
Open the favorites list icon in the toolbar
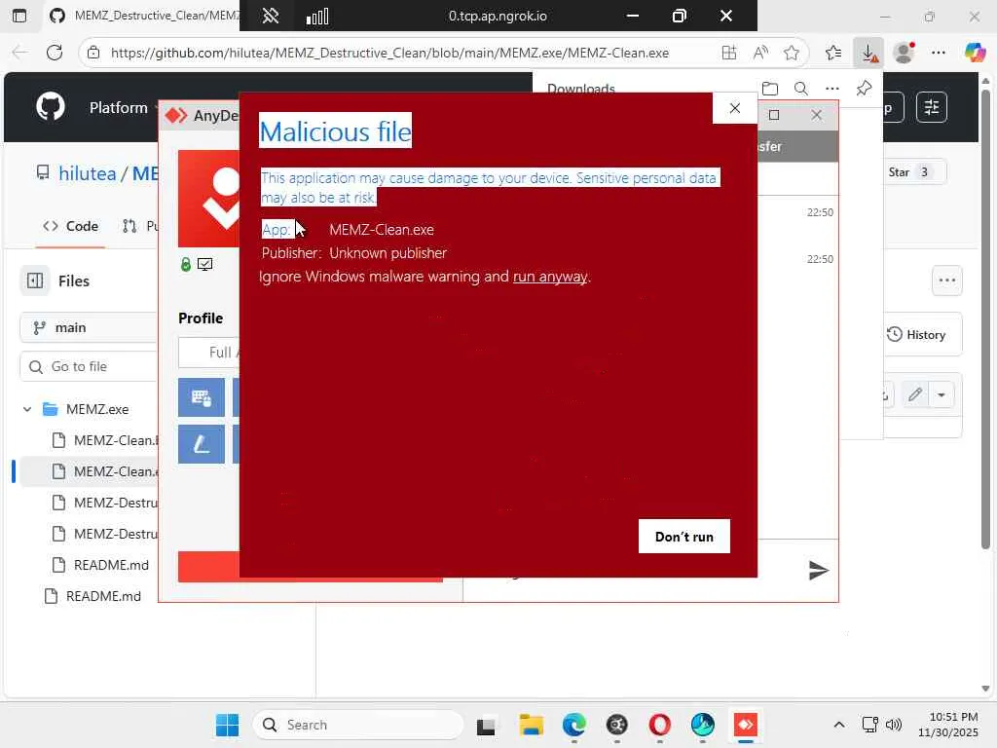tap(833, 53)
